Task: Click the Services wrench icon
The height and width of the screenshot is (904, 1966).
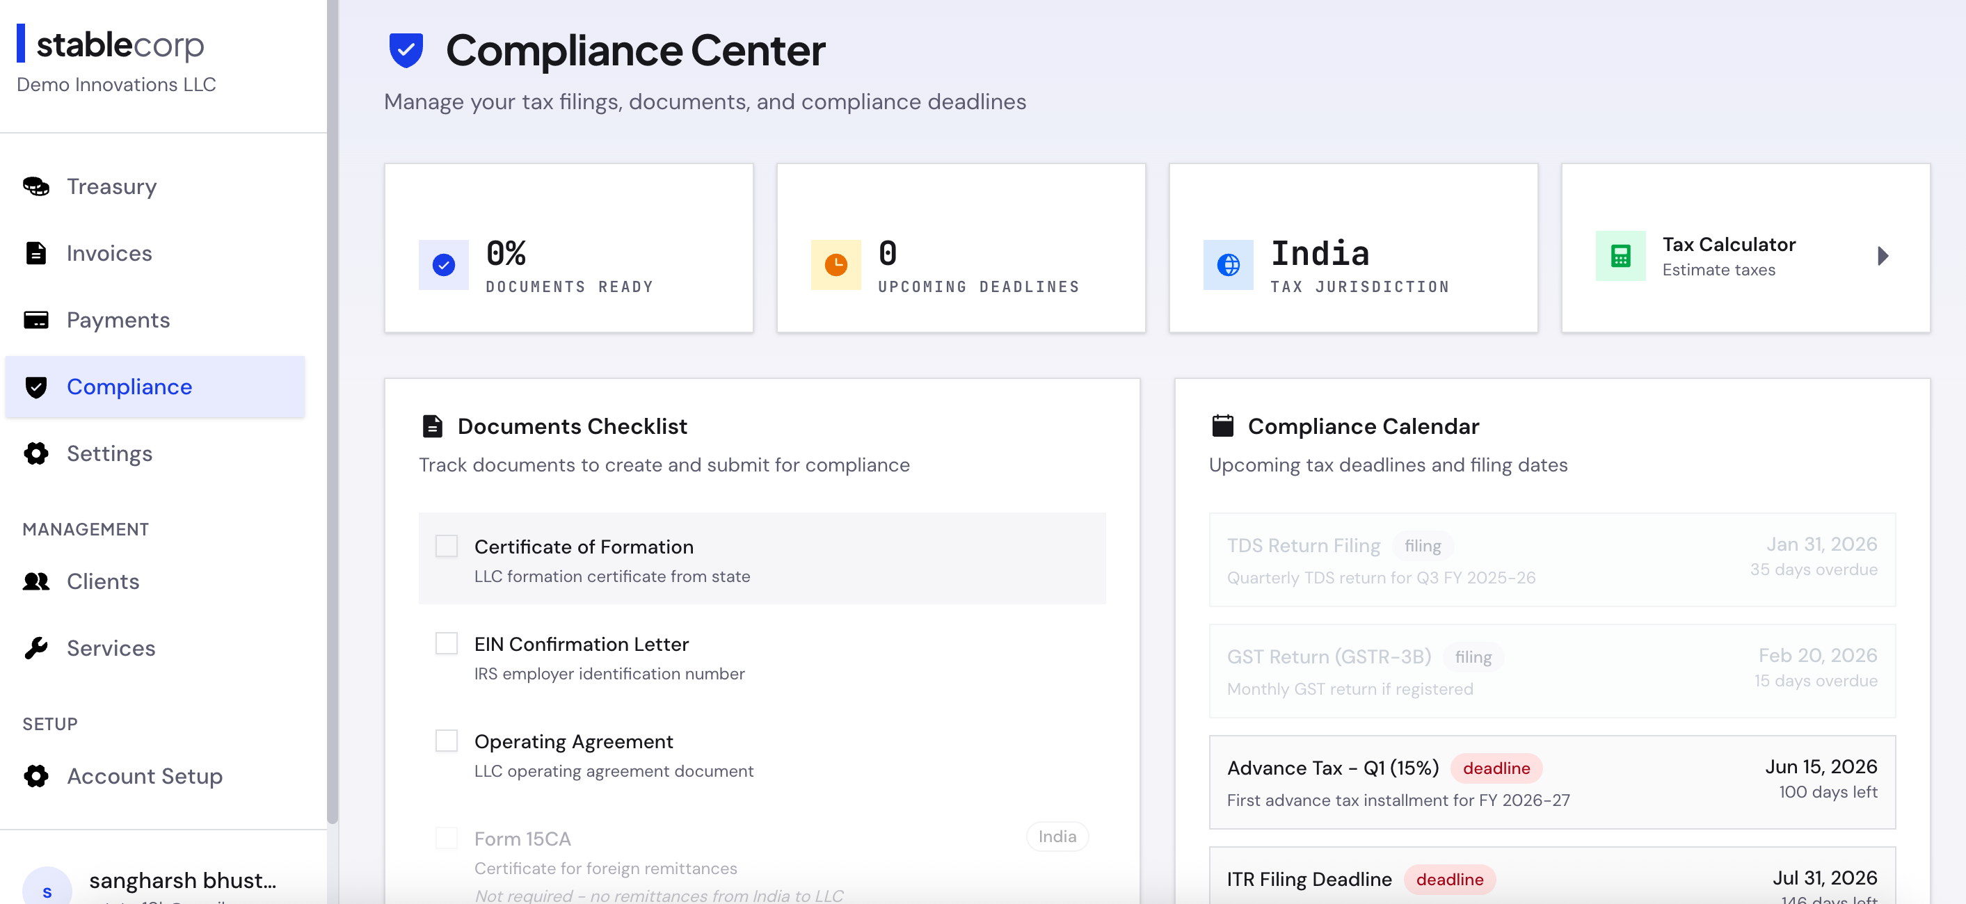Action: [36, 647]
